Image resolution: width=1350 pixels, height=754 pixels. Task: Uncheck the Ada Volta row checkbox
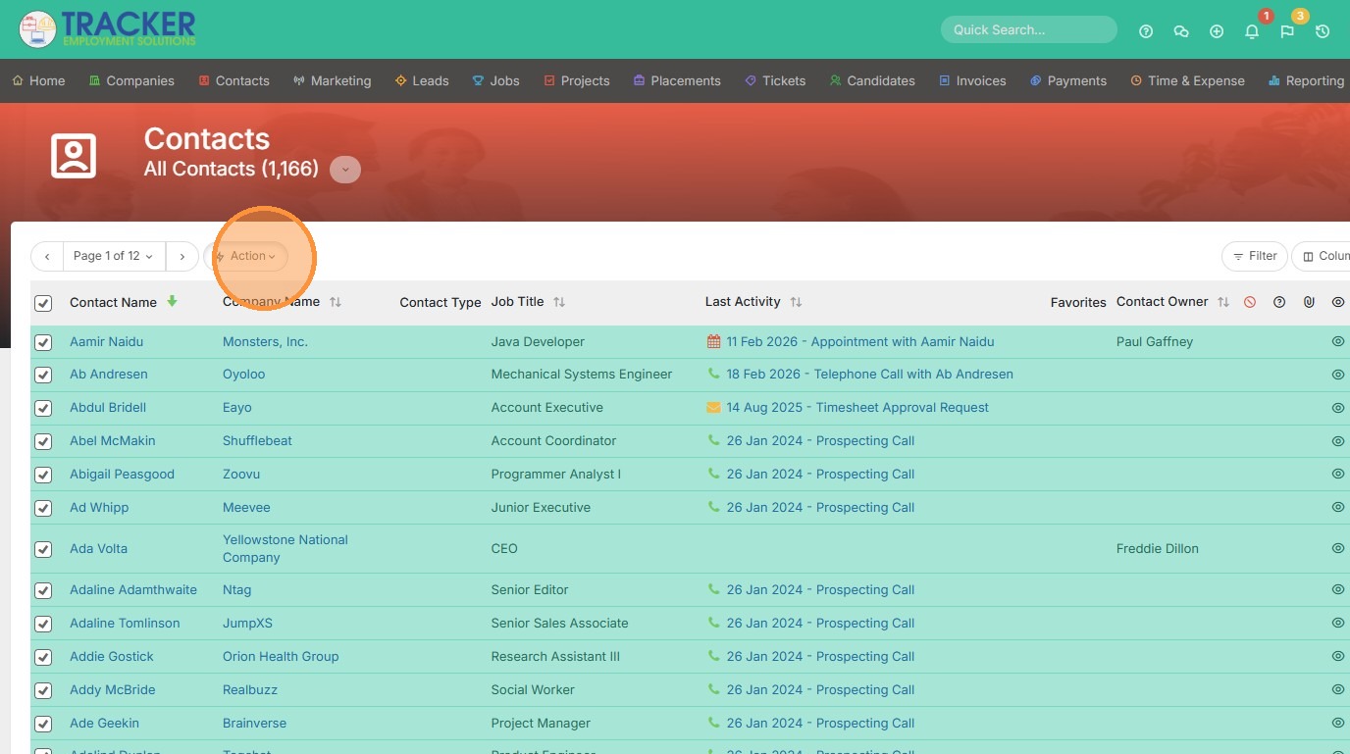(43, 549)
